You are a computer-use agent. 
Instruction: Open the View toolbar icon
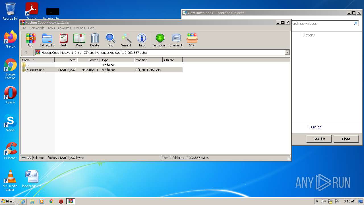pos(79,40)
